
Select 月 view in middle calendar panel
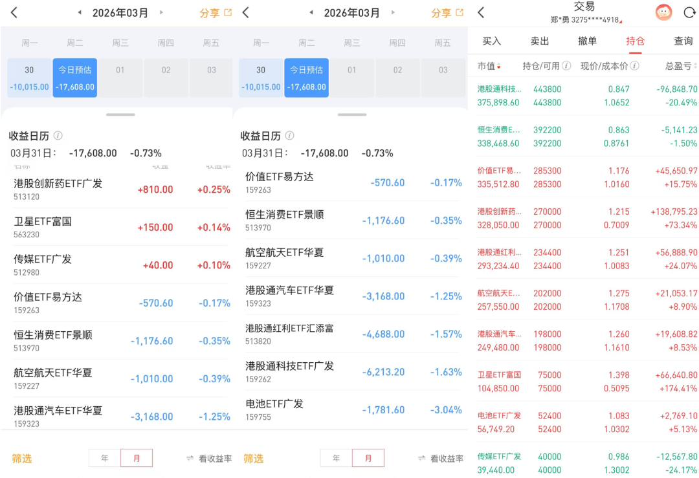pos(368,458)
